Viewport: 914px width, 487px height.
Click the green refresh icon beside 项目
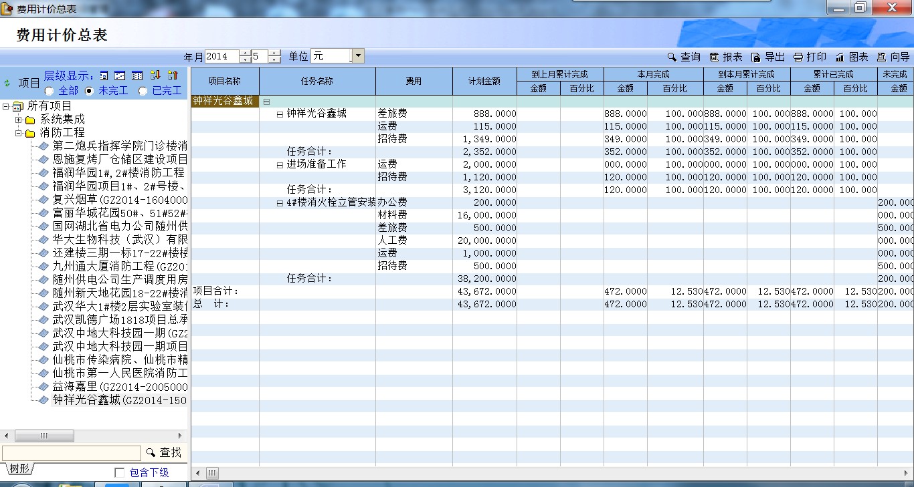7,84
